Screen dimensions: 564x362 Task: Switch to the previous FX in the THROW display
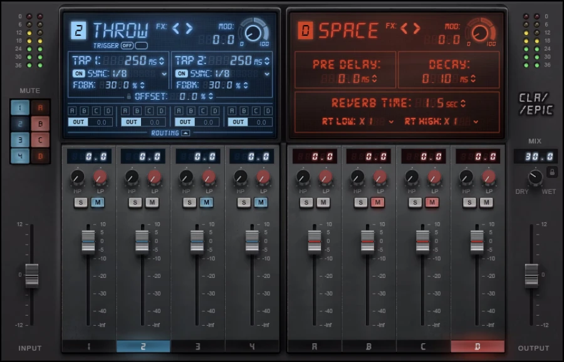[x=175, y=28]
